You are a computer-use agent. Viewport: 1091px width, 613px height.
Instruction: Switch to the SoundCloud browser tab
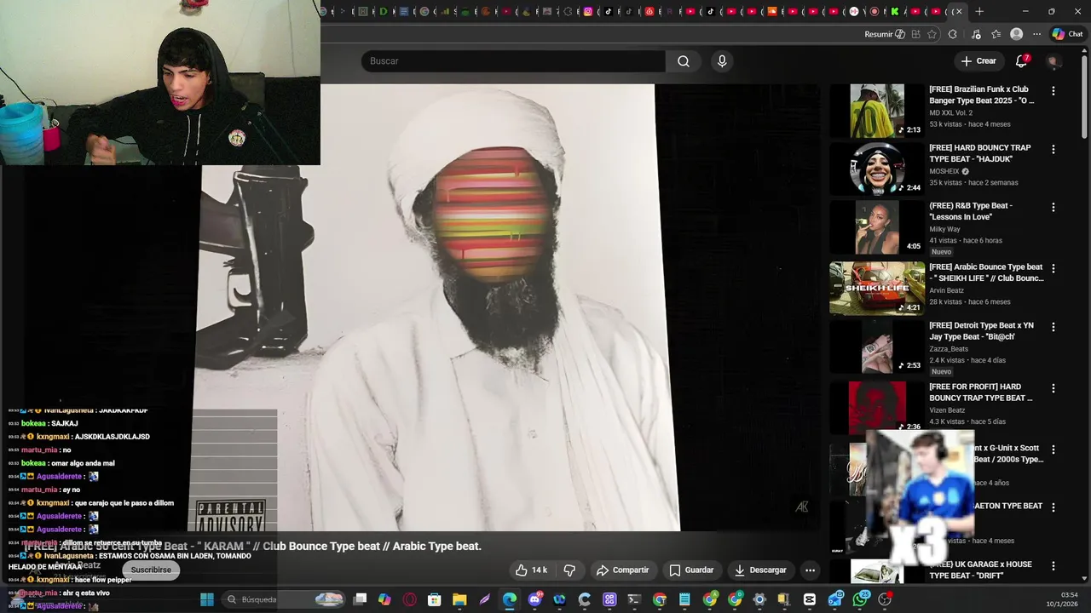pos(771,12)
